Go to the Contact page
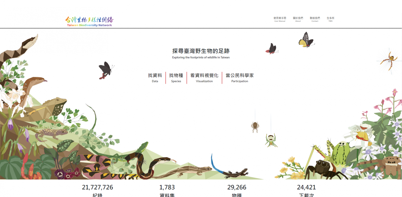The width and height of the screenshot is (402, 197). coord(315,19)
